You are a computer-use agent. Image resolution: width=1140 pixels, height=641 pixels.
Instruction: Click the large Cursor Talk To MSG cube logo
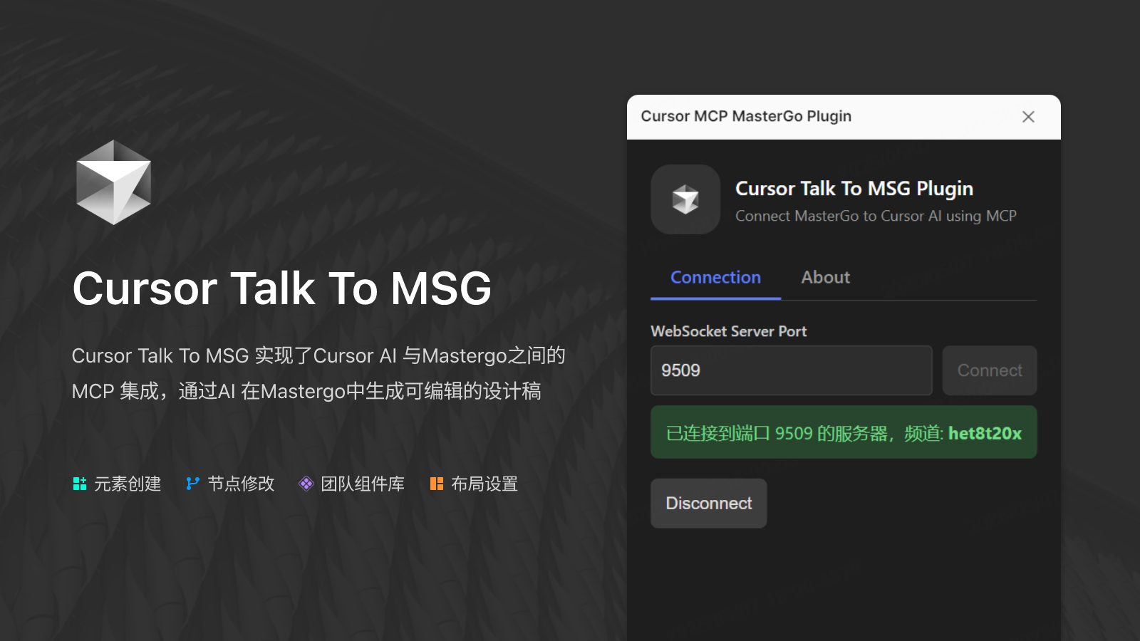pyautogui.click(x=113, y=182)
